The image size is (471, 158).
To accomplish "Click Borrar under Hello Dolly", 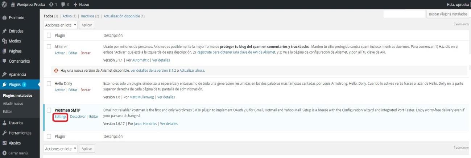I will (x=86, y=90).
